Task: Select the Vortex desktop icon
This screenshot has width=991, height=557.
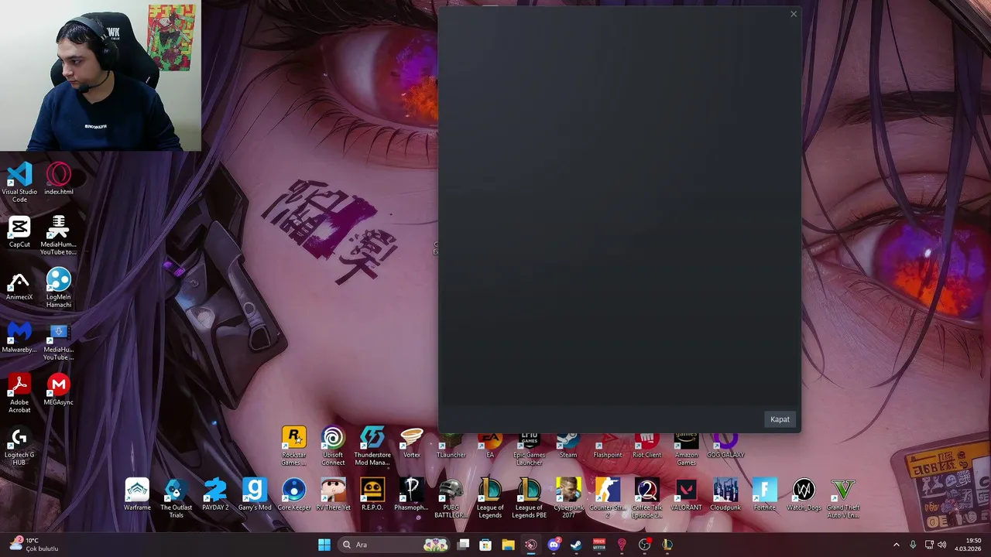Action: pyautogui.click(x=412, y=442)
